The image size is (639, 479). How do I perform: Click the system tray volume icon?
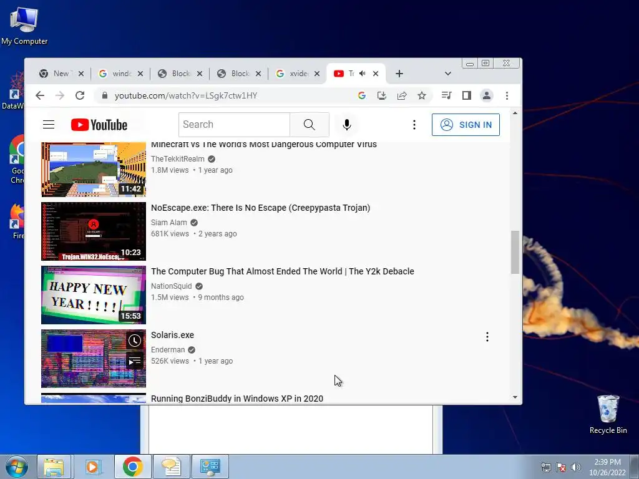[x=575, y=467]
